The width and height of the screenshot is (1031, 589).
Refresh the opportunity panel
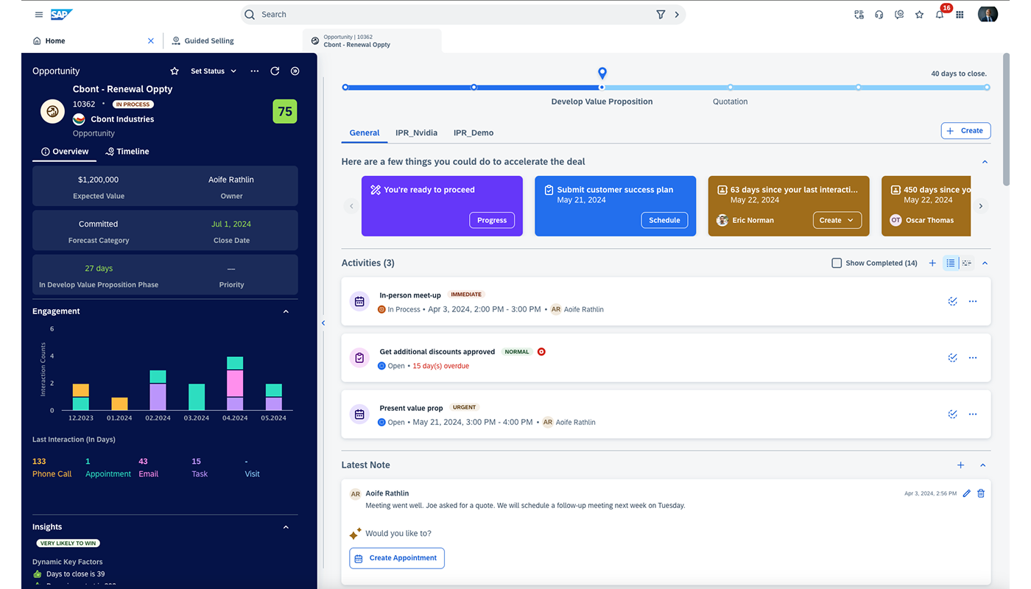[x=275, y=71]
